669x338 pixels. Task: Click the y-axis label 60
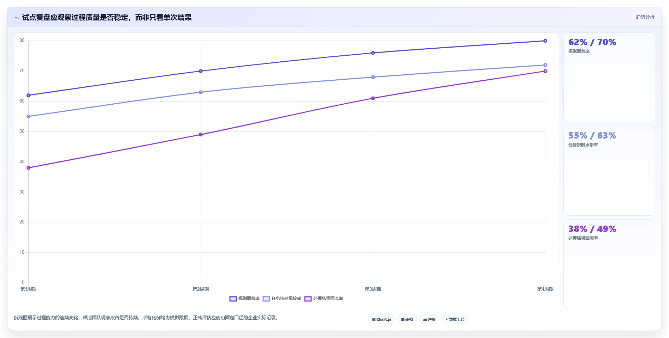22,101
